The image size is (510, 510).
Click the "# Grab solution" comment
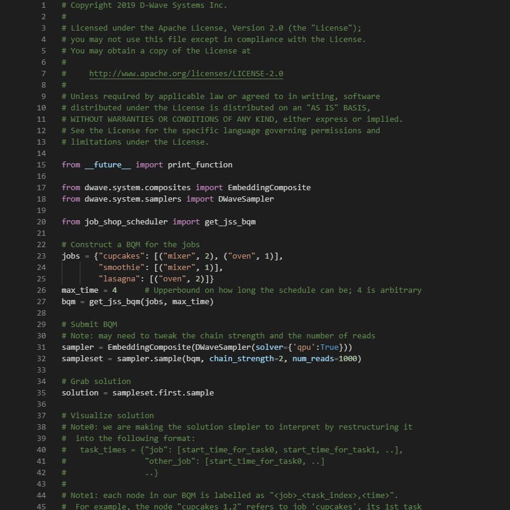tap(96, 382)
